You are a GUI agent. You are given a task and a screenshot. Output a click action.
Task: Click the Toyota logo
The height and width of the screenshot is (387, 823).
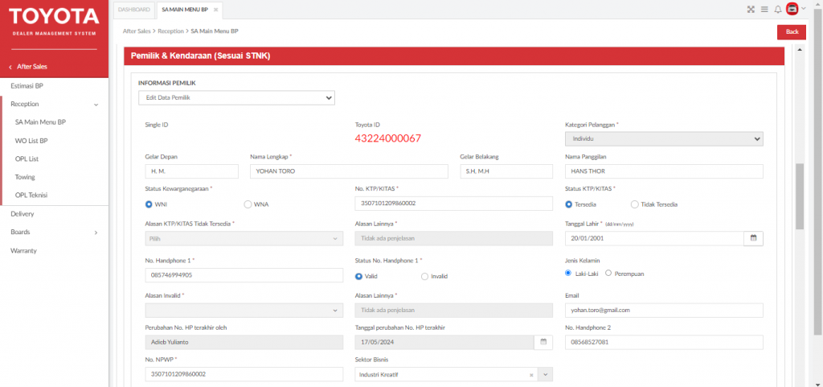pos(54,17)
